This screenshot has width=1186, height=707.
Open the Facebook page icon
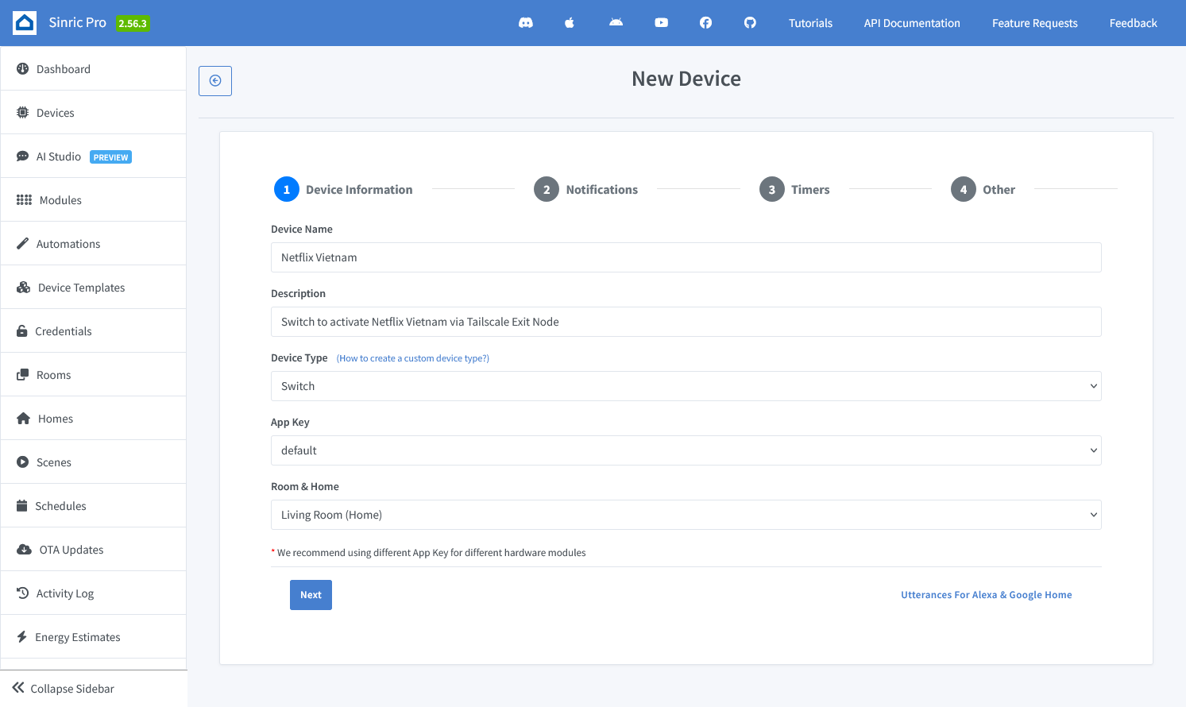point(705,23)
